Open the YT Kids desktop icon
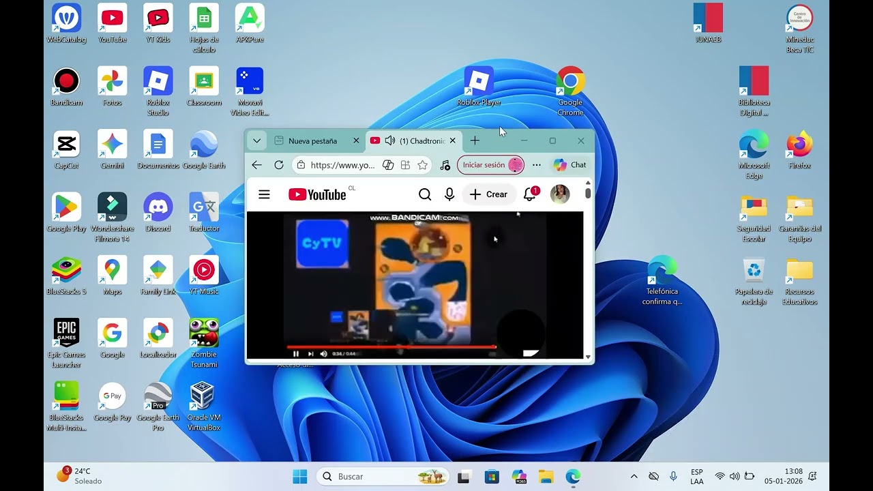 click(x=158, y=24)
